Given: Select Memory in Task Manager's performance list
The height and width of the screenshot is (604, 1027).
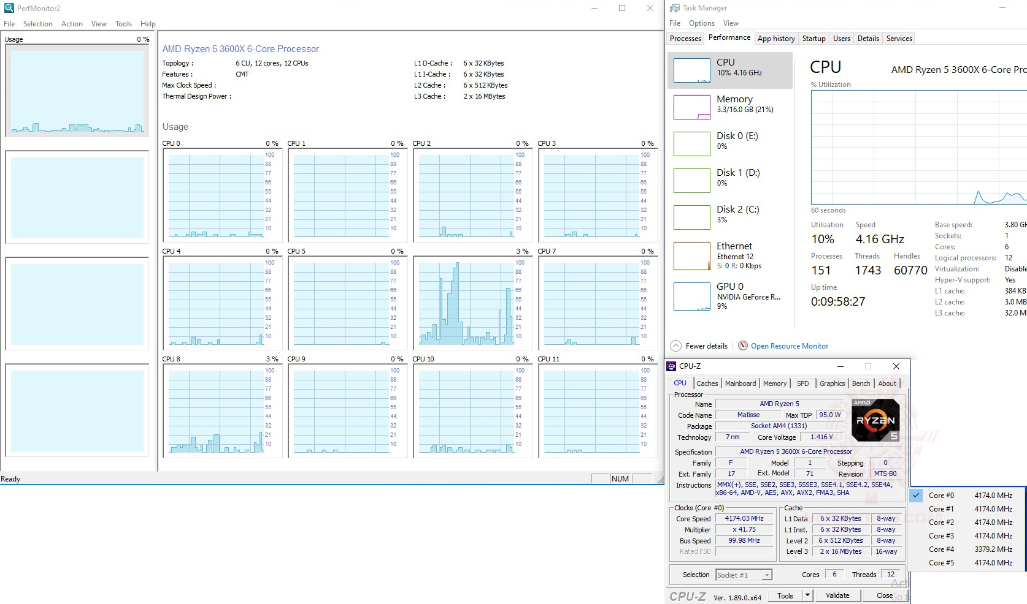Looking at the screenshot, I should [x=730, y=107].
